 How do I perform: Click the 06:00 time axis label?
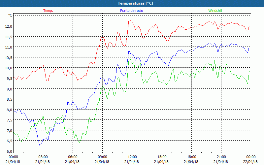pyautogui.click(x=73, y=157)
